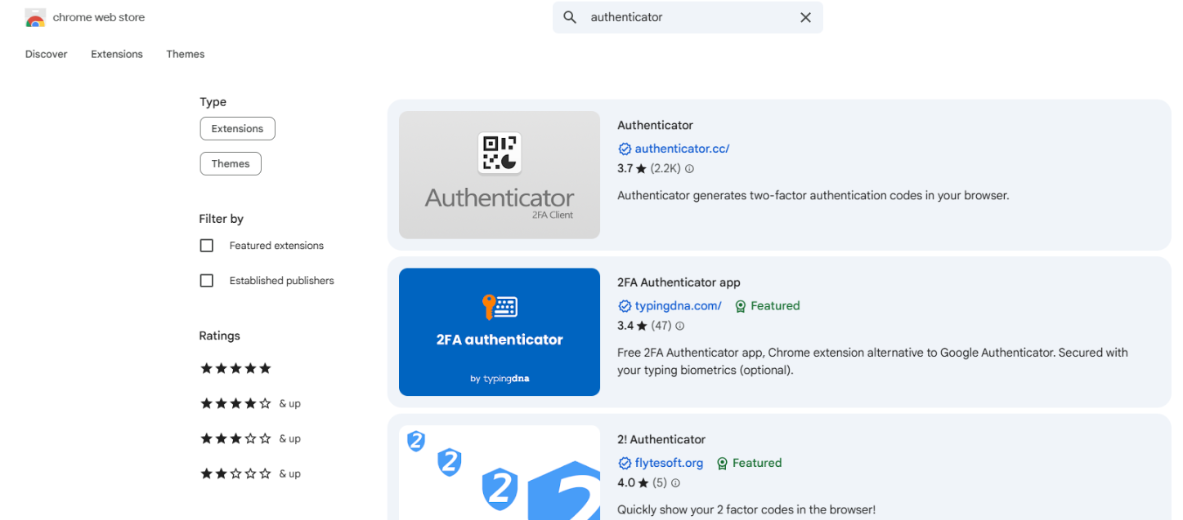Open the 2FA authenticator typingdna thumbnail
The image size is (1183, 520).
pos(500,331)
